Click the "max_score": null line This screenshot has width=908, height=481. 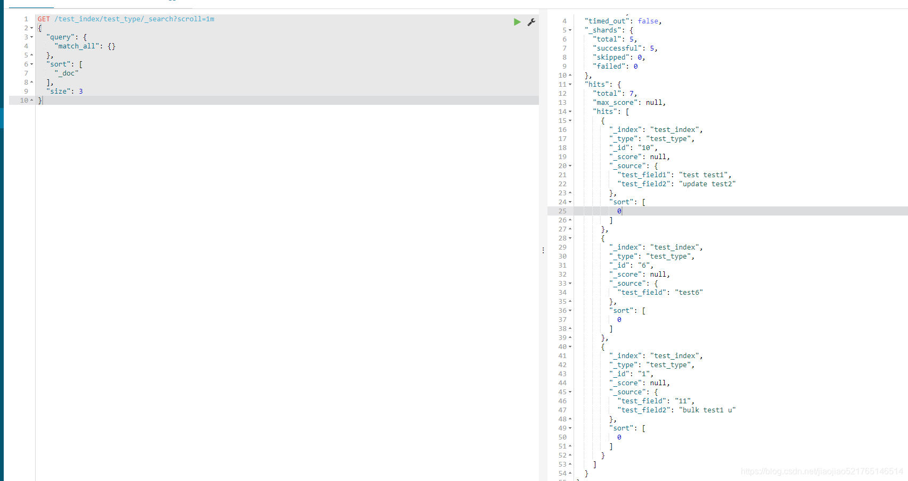tap(629, 102)
